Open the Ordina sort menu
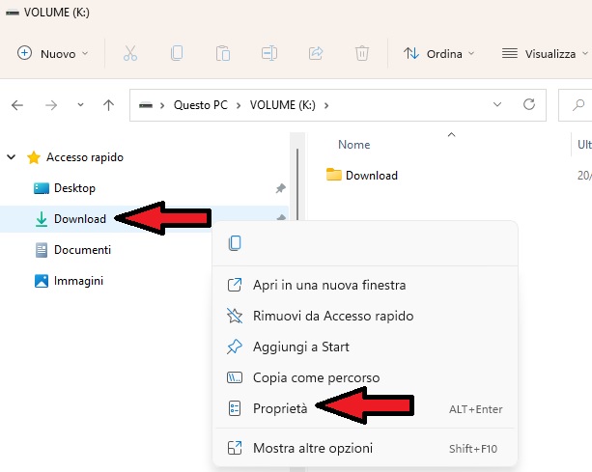Screen dimensions: 592x472 (x=438, y=54)
